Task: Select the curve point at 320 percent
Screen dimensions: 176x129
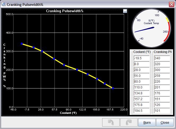Action: click(34, 47)
